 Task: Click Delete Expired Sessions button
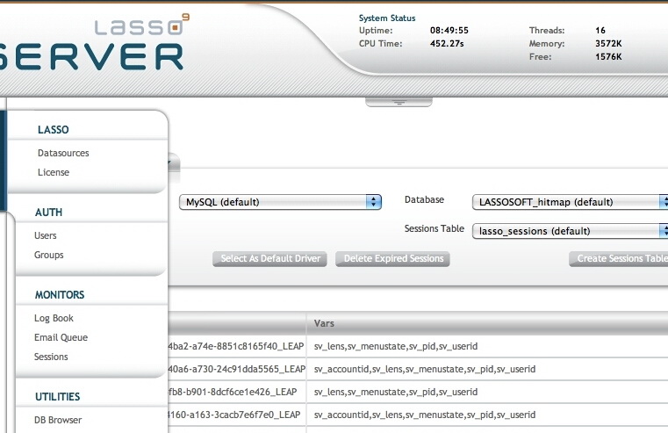click(392, 259)
